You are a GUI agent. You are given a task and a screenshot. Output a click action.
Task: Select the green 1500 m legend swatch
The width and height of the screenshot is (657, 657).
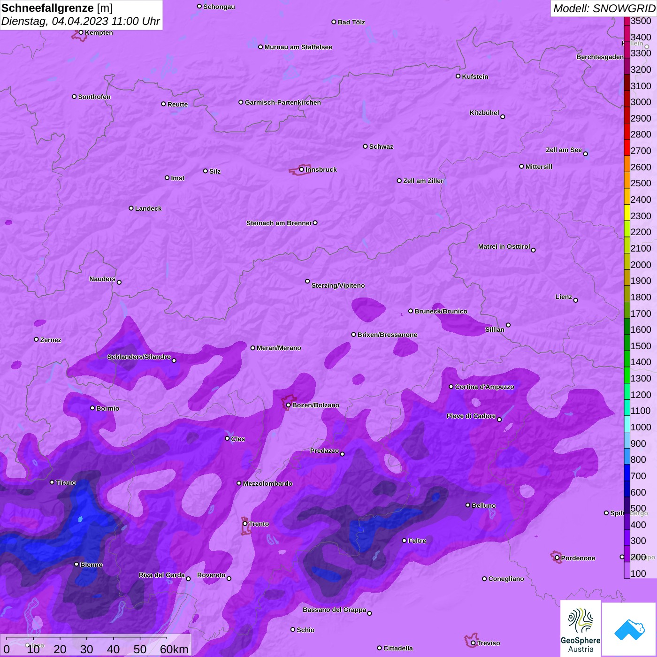coord(627,343)
